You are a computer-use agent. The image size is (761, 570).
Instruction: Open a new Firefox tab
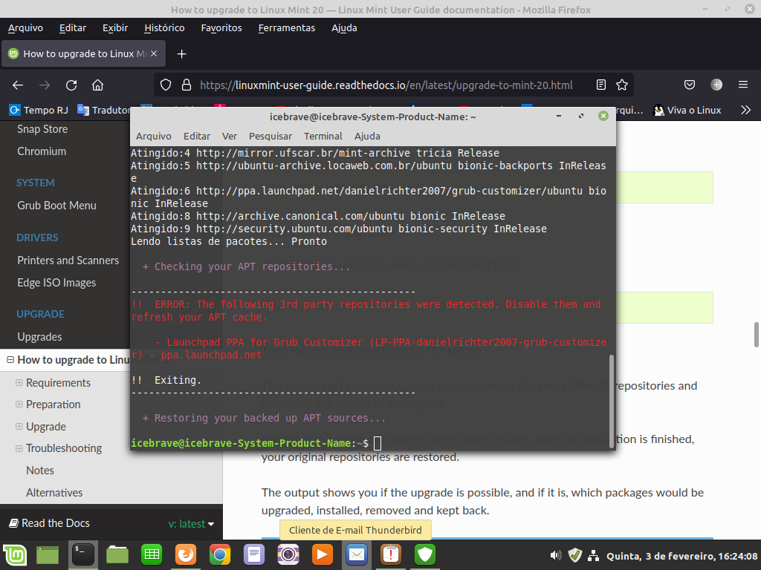181,53
